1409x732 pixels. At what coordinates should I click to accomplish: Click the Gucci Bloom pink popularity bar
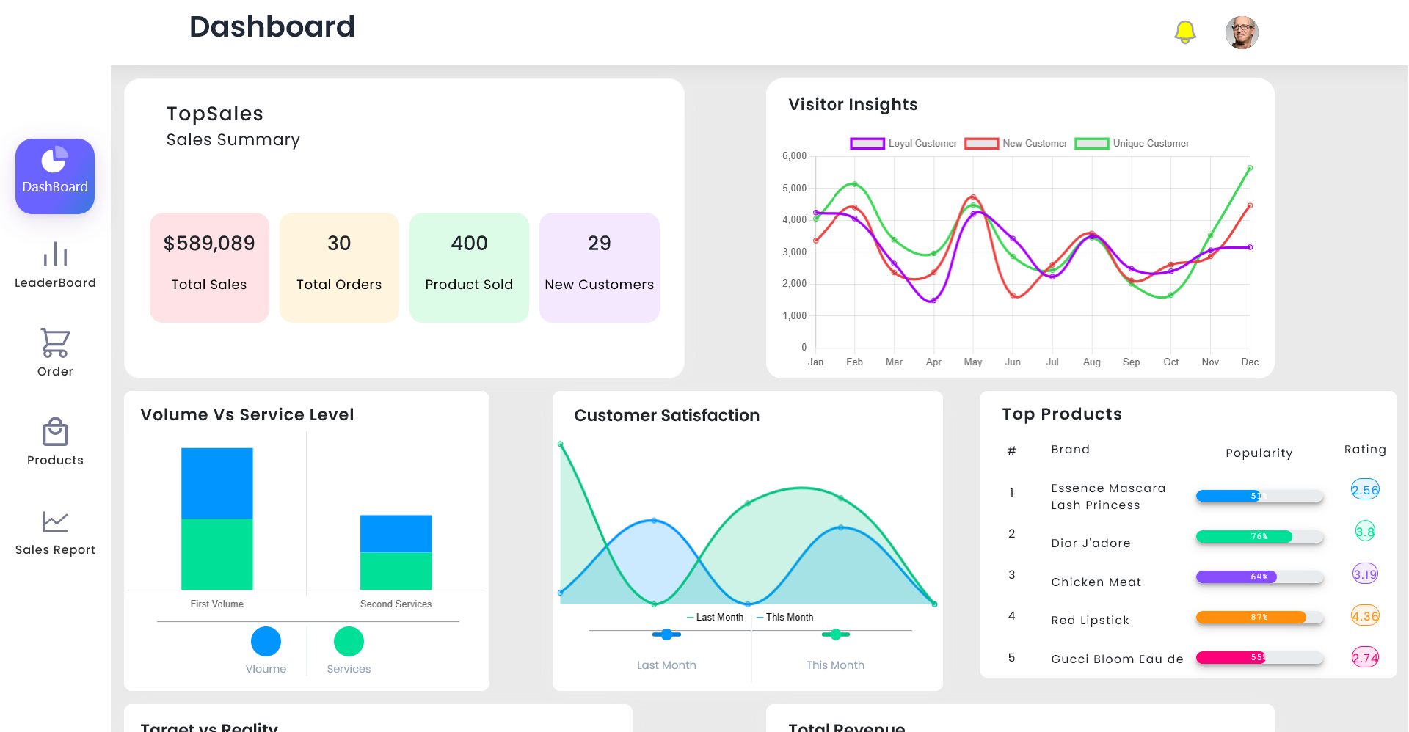1259,657
